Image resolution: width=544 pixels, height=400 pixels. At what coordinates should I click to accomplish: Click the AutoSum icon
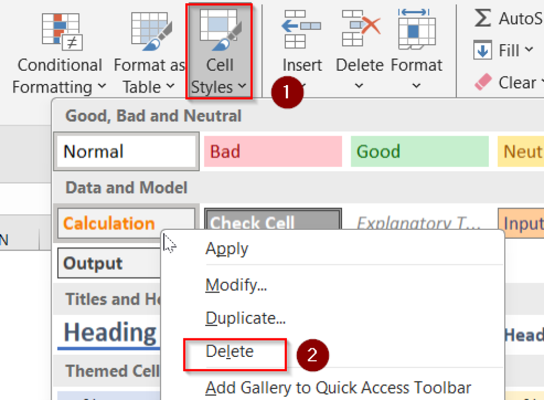pyautogui.click(x=482, y=18)
